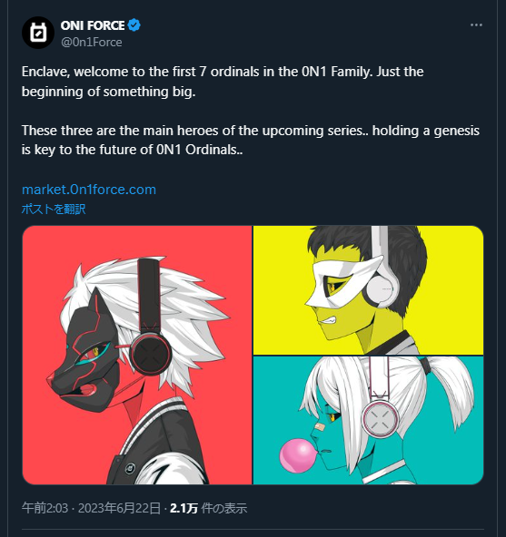Viewport: 506px width, 537px height.
Task: Click ポストを翻訳 to translate post
Action: pyautogui.click(x=54, y=209)
